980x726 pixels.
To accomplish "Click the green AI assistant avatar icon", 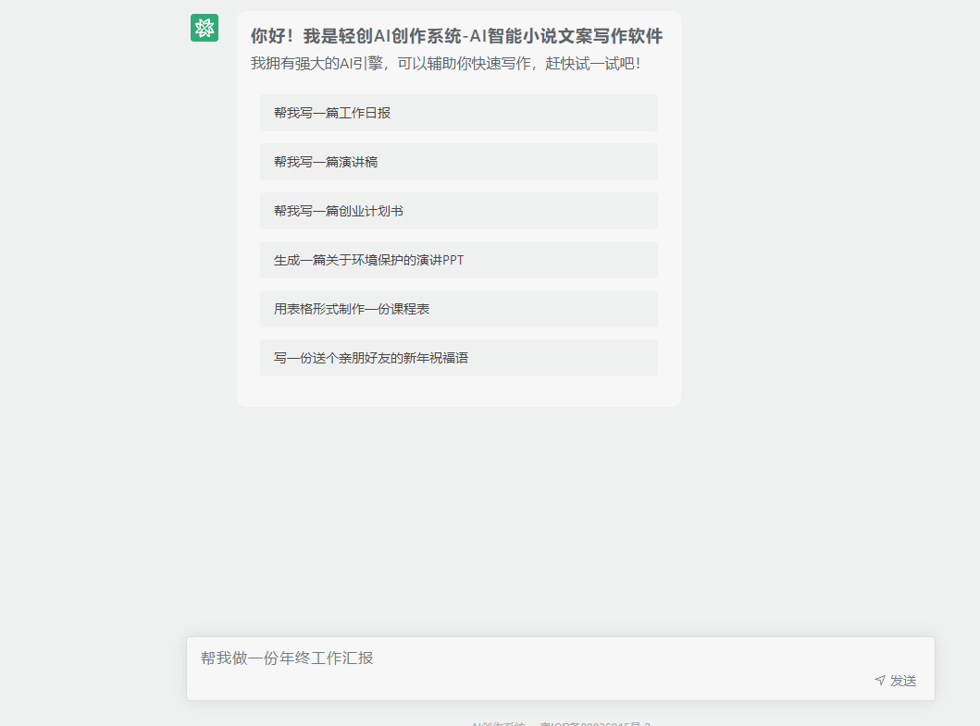I will click(205, 28).
